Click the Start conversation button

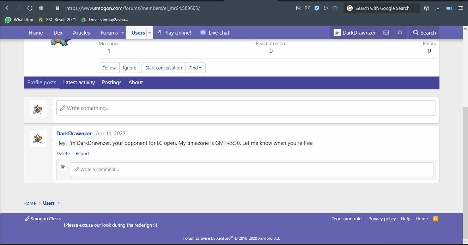click(x=164, y=68)
